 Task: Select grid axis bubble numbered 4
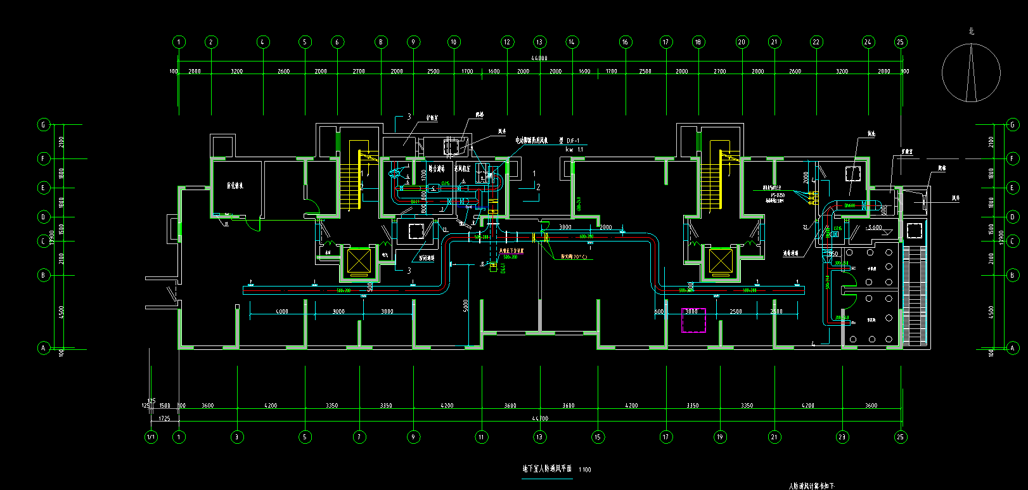pos(263,42)
